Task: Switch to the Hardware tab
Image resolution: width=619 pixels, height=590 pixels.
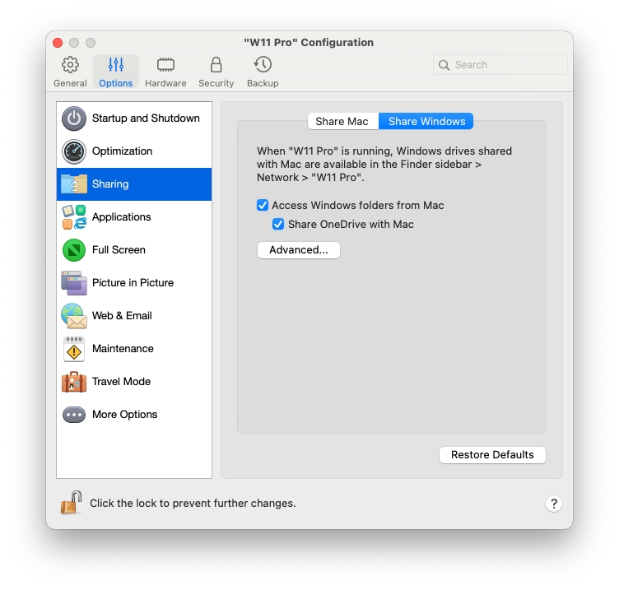Action: point(165,72)
